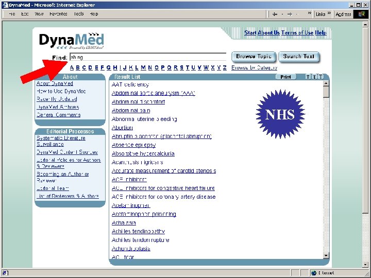Click the browser Forward arrow button

point(290,14)
